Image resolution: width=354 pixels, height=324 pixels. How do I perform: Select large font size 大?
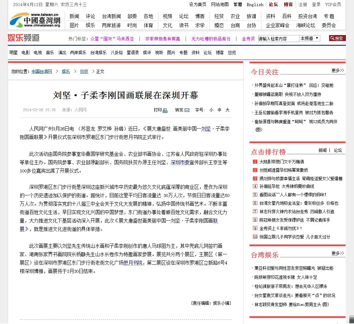pyautogui.click(x=227, y=110)
